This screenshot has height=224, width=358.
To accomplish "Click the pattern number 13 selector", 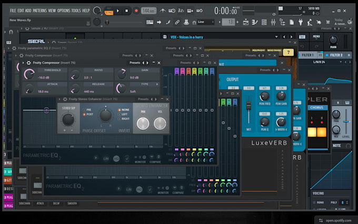I will [x=228, y=22].
